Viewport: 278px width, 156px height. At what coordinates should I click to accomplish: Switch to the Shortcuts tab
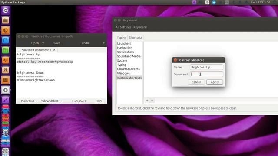pyautogui.click(x=136, y=38)
